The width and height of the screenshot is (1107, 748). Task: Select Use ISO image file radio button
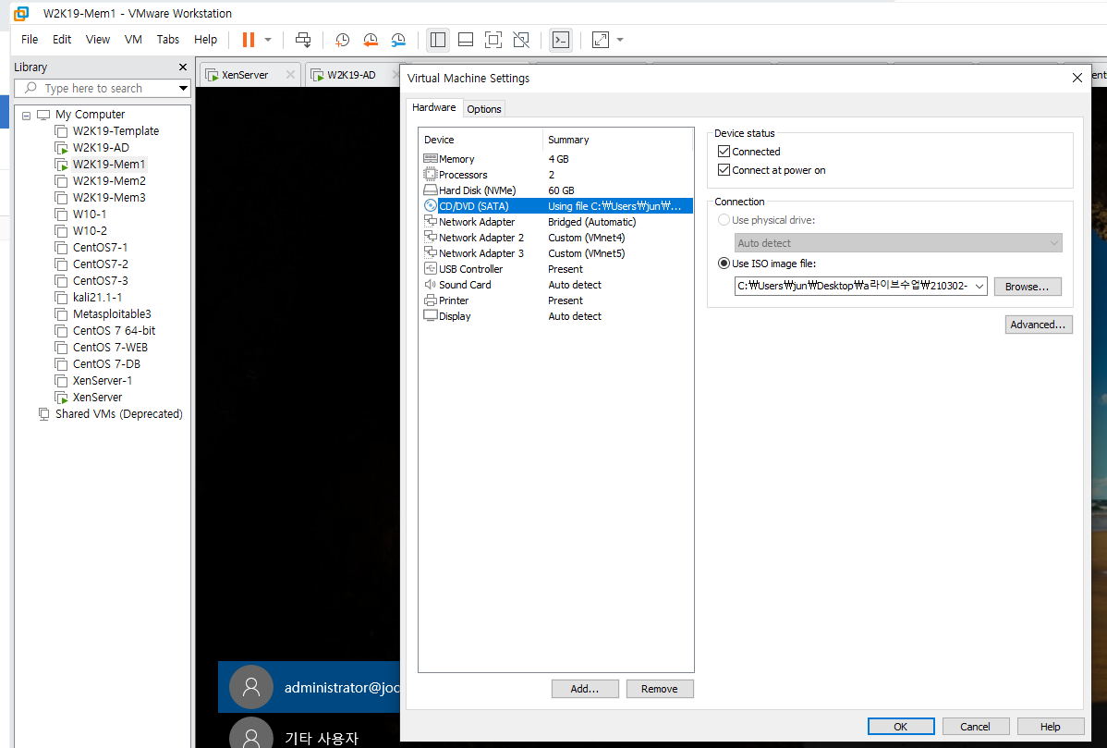[x=724, y=263]
